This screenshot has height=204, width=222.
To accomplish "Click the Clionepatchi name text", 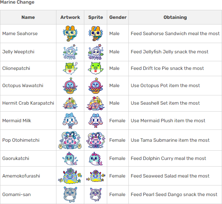I will point(16,68).
